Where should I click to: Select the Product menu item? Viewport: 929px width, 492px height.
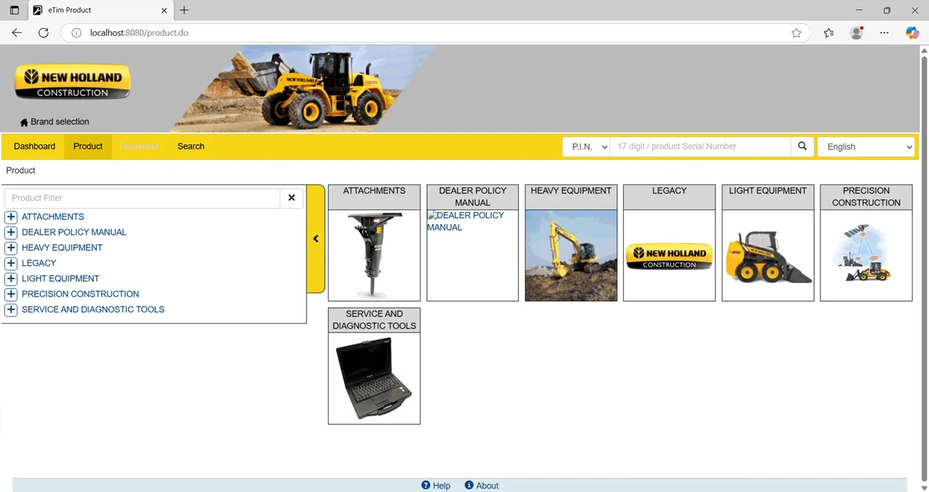(x=88, y=147)
